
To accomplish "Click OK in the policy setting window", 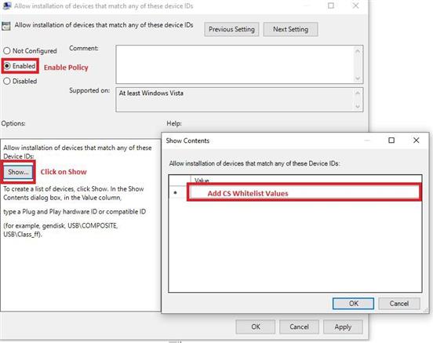I will coord(256,327).
